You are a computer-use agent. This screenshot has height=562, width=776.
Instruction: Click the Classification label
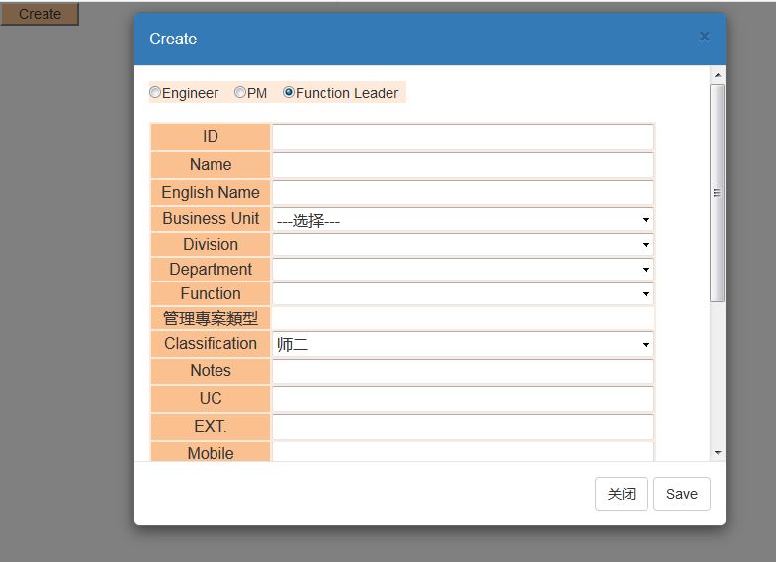211,343
